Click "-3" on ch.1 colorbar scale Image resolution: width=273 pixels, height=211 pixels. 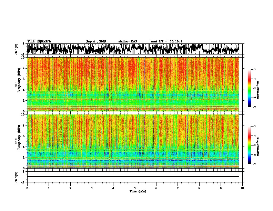[x=254, y=70]
